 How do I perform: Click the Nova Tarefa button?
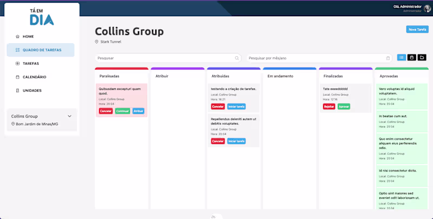[417, 30]
